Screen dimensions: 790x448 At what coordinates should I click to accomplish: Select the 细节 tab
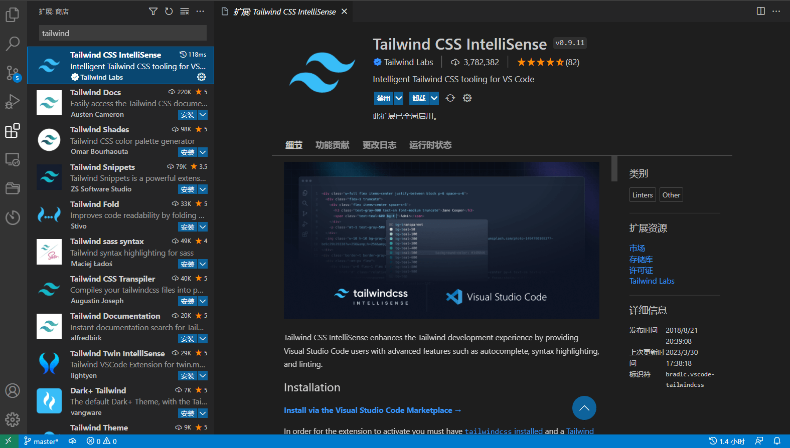(x=294, y=145)
